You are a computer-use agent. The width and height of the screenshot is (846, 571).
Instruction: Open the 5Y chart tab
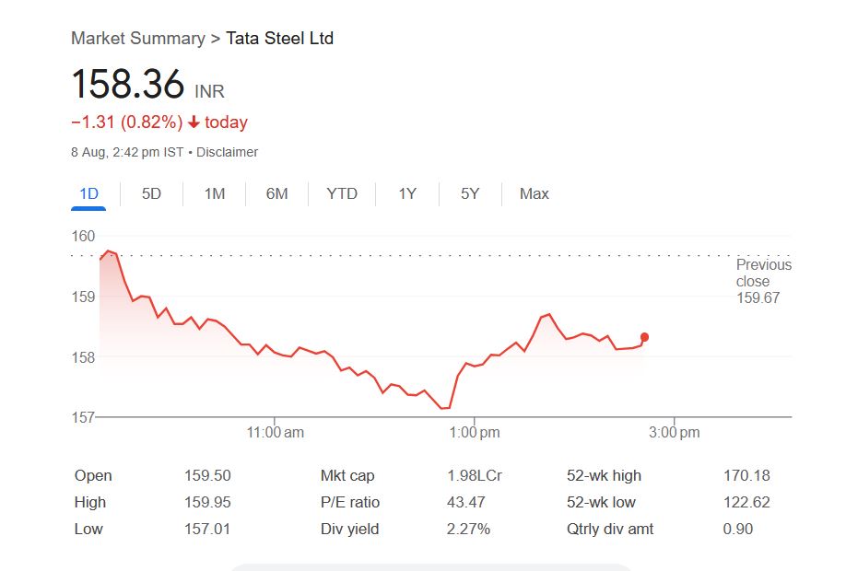470,193
